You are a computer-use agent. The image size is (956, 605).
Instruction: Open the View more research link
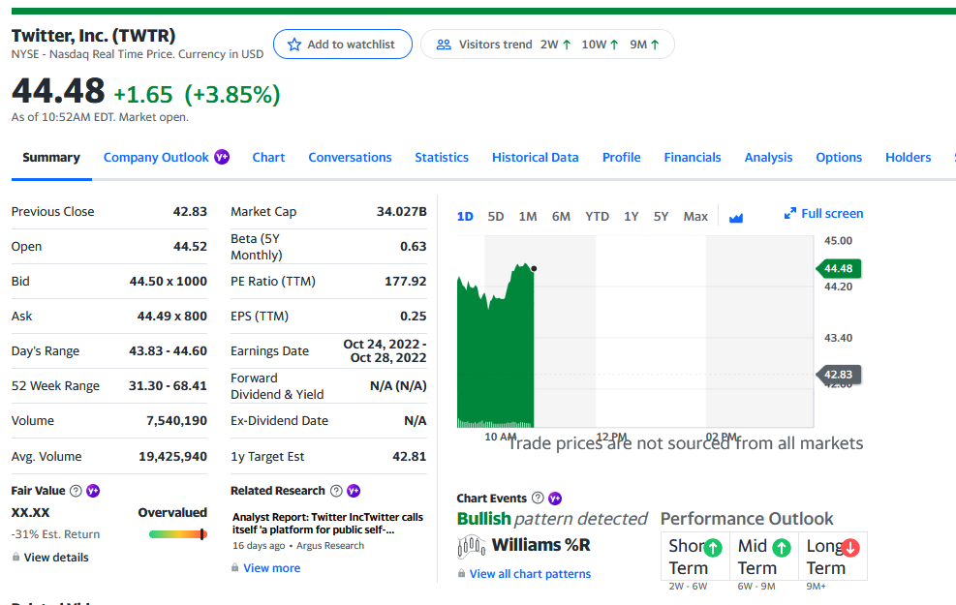(272, 568)
